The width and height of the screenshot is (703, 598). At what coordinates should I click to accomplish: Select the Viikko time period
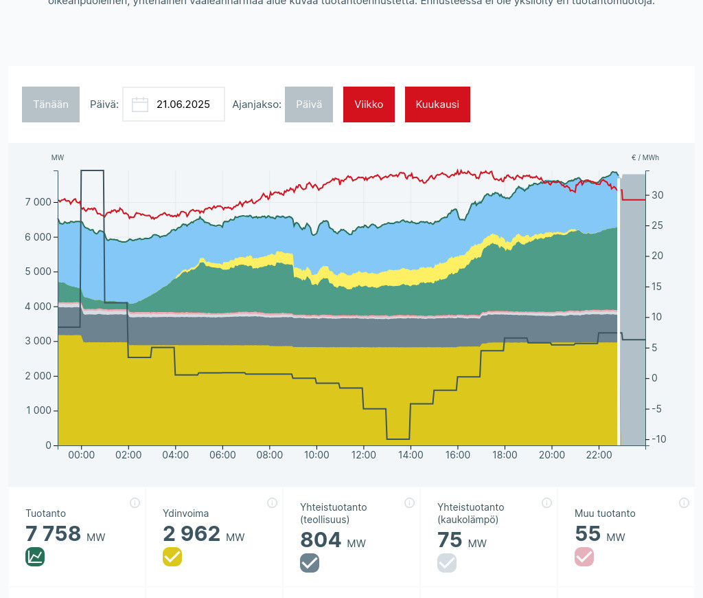(x=369, y=104)
